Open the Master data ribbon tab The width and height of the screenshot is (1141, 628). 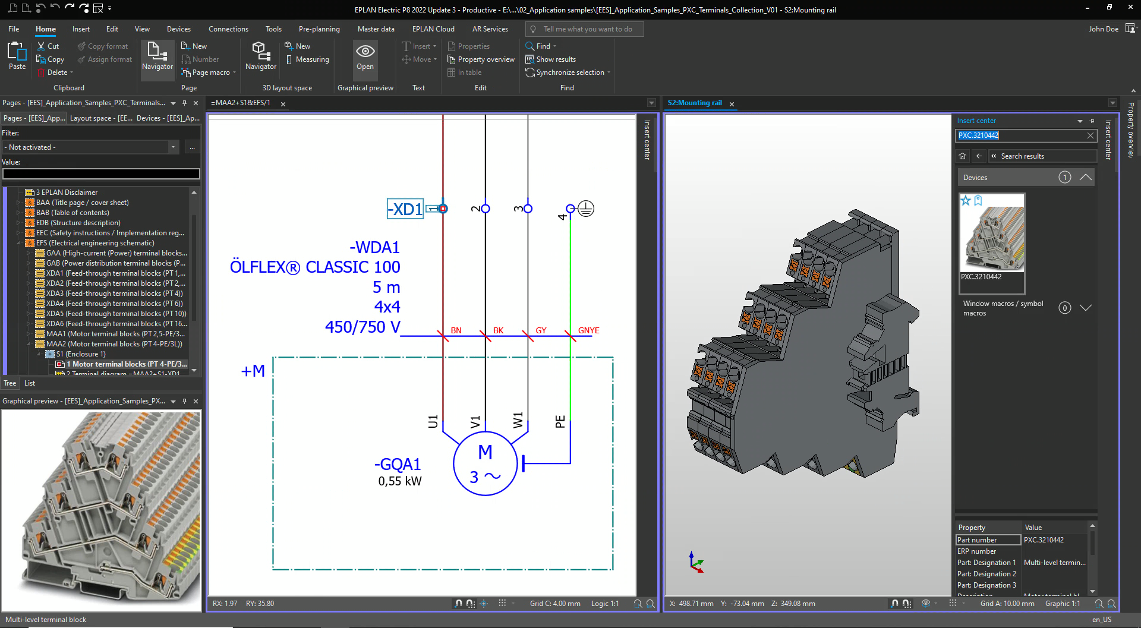tap(376, 29)
